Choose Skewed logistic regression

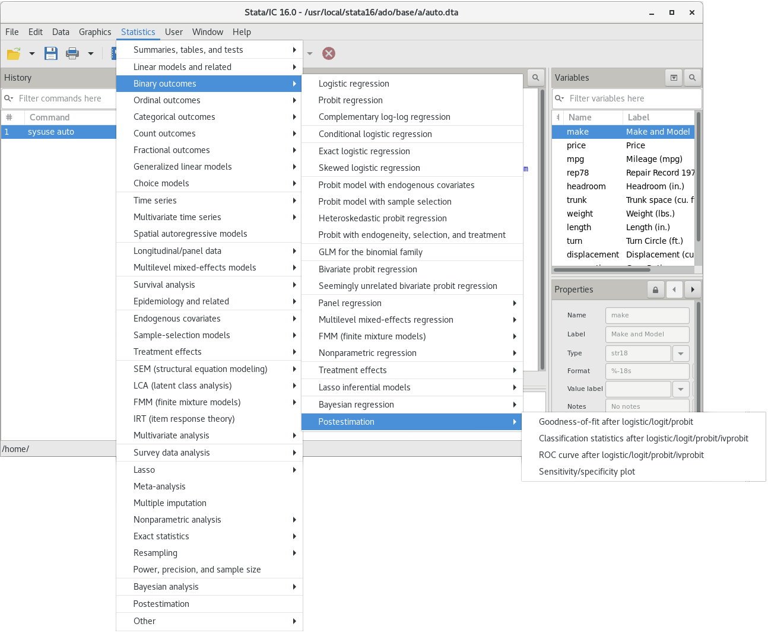pos(412,168)
